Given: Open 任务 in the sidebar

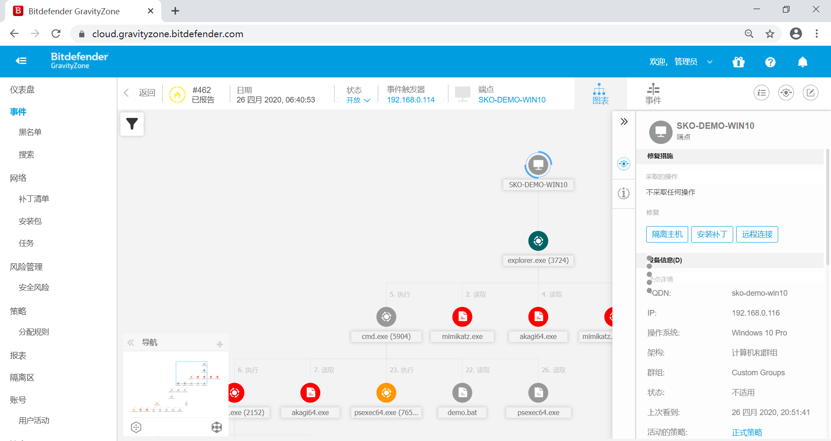Looking at the screenshot, I should click(x=26, y=243).
